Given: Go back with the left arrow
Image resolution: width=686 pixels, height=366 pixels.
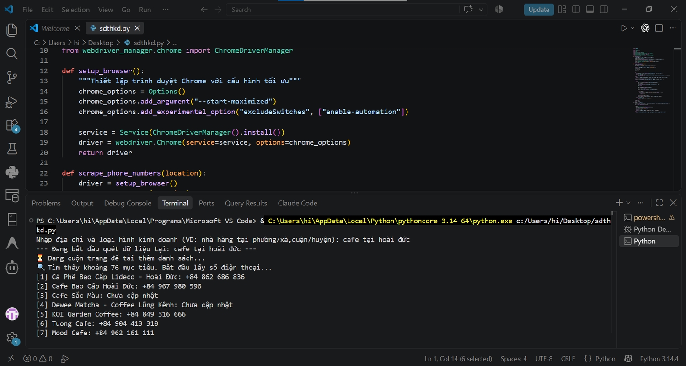Looking at the screenshot, I should pyautogui.click(x=204, y=9).
